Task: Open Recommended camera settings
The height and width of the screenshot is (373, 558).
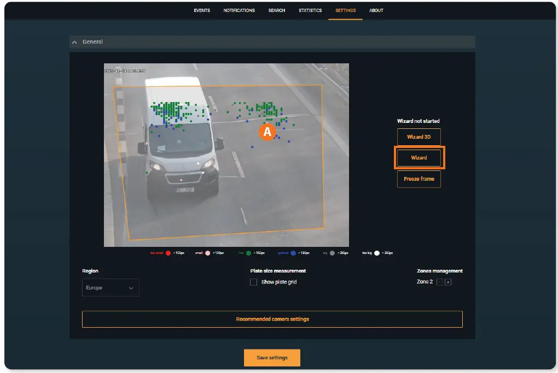Action: point(272,319)
